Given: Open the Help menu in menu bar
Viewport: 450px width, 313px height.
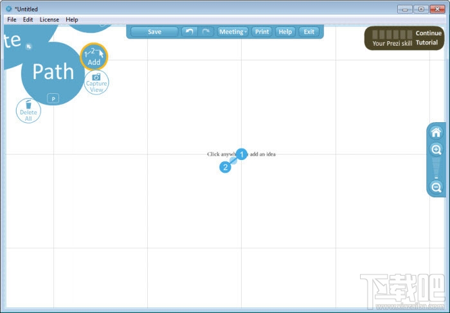Looking at the screenshot, I should click(72, 19).
